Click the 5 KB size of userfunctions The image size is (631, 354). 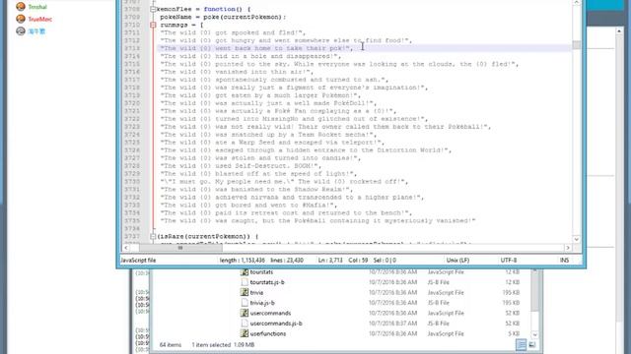513,333
